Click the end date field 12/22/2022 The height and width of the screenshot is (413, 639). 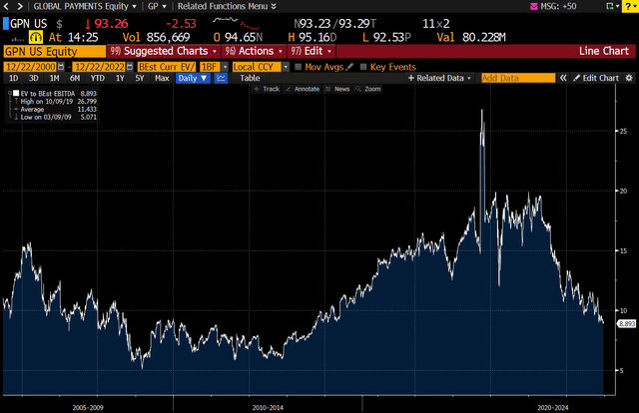(x=100, y=67)
